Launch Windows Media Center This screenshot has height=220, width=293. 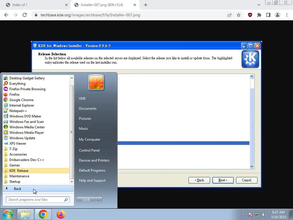36,127
